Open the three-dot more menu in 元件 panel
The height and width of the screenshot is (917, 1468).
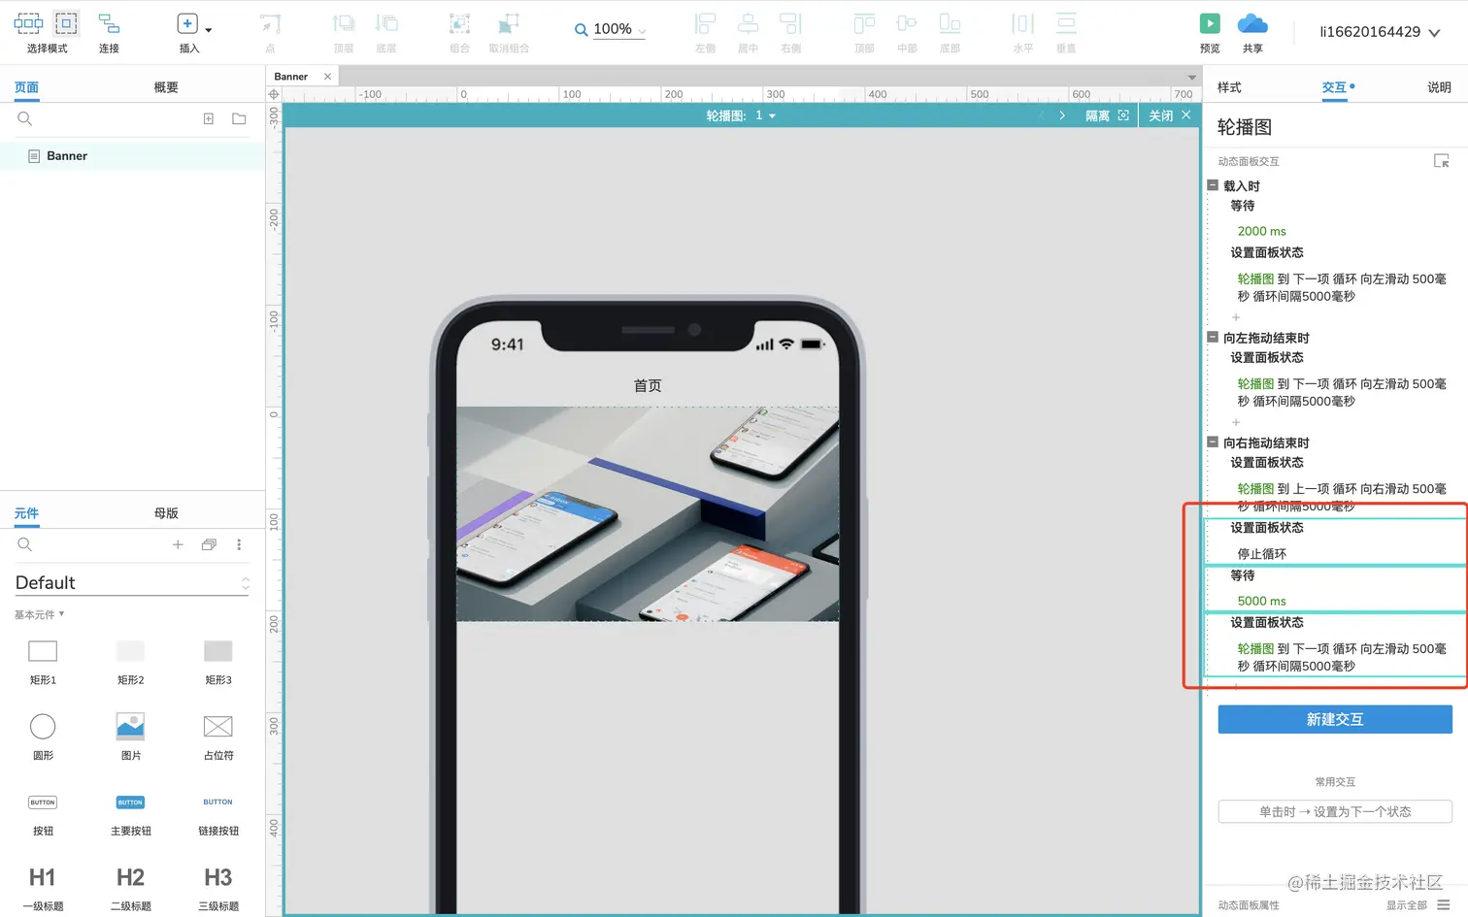click(239, 544)
